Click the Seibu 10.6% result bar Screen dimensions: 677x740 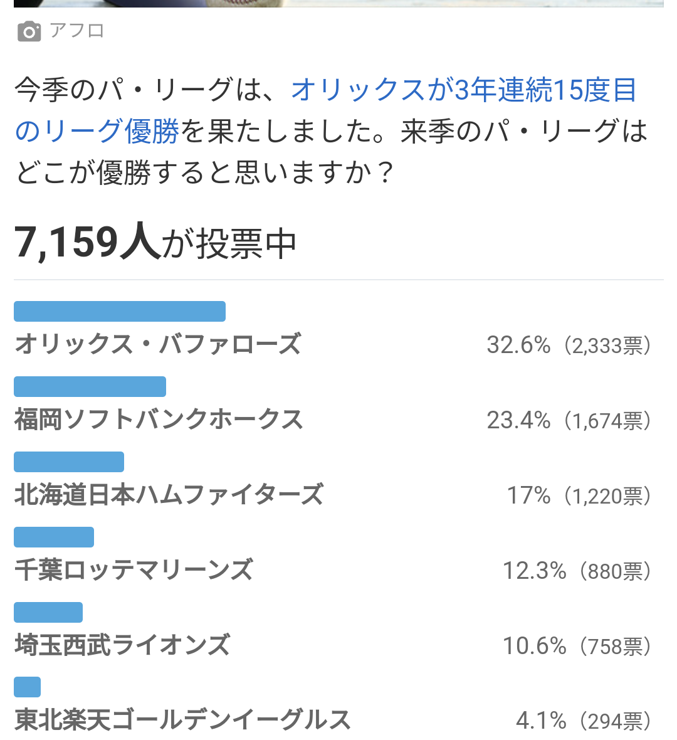click(48, 613)
